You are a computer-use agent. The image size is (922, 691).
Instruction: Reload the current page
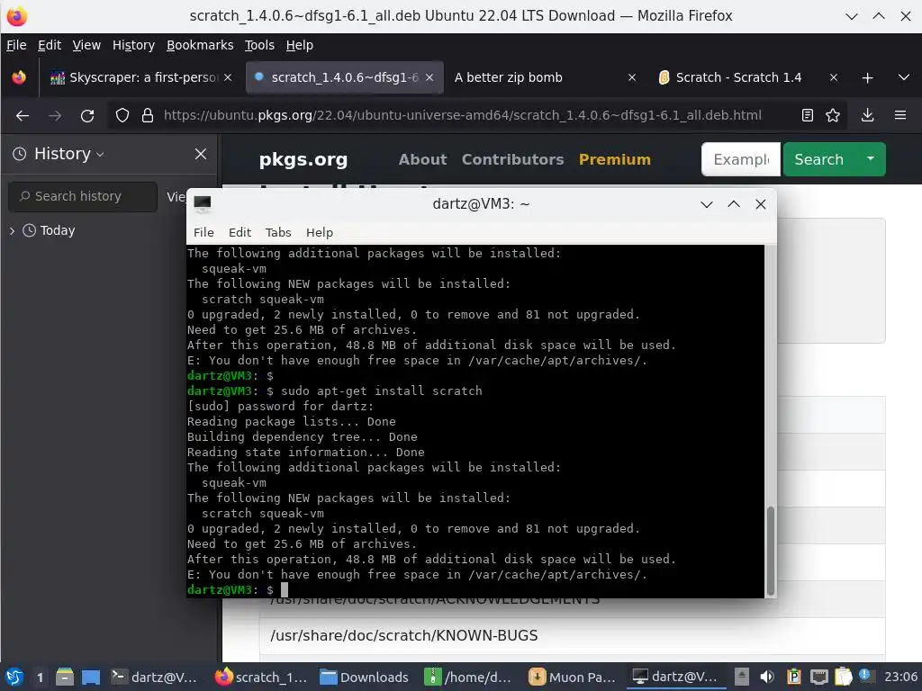(87, 116)
